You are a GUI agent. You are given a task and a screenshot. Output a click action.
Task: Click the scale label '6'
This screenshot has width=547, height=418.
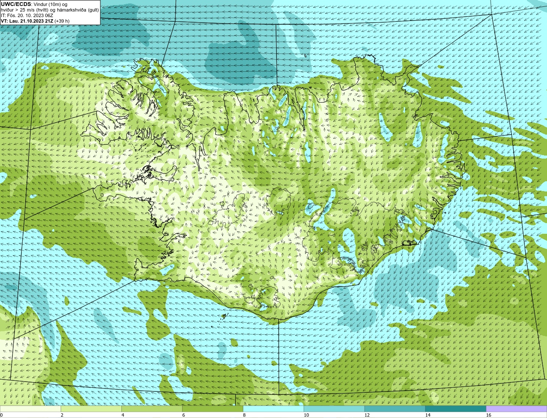[183, 415]
